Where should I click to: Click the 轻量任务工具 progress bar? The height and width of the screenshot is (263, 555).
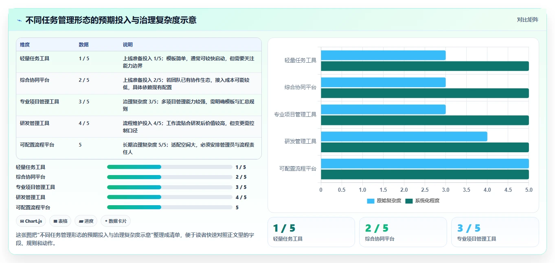(x=169, y=167)
